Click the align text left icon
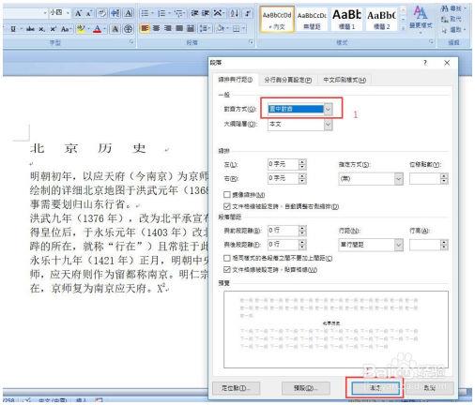The width and height of the screenshot is (475, 405). tap(145, 29)
